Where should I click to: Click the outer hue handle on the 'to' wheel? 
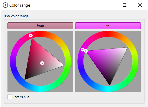tap(83, 50)
